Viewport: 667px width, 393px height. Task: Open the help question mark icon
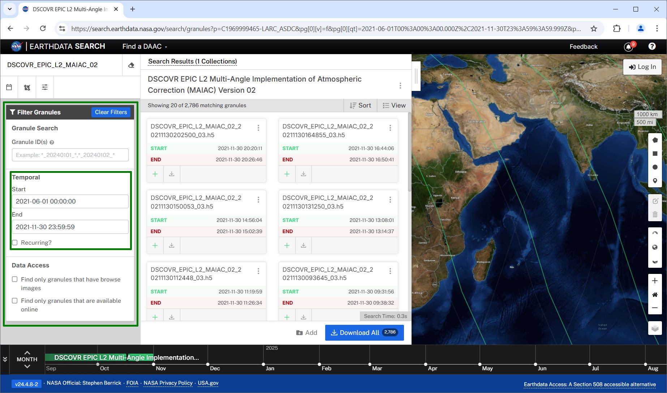click(652, 46)
